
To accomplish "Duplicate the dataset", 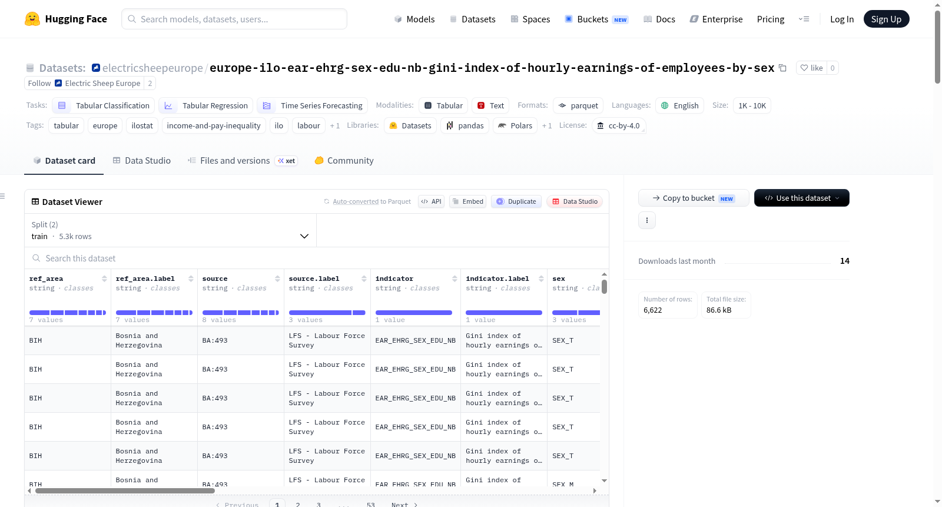I will click(516, 201).
